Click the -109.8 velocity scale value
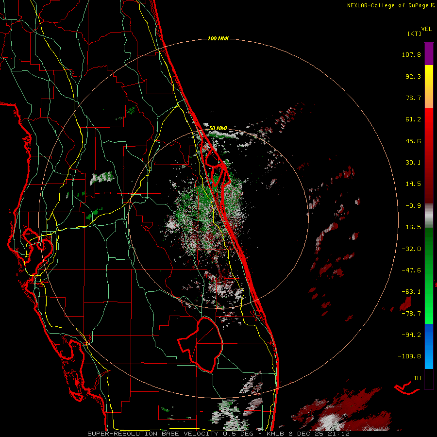 pyautogui.click(x=410, y=356)
